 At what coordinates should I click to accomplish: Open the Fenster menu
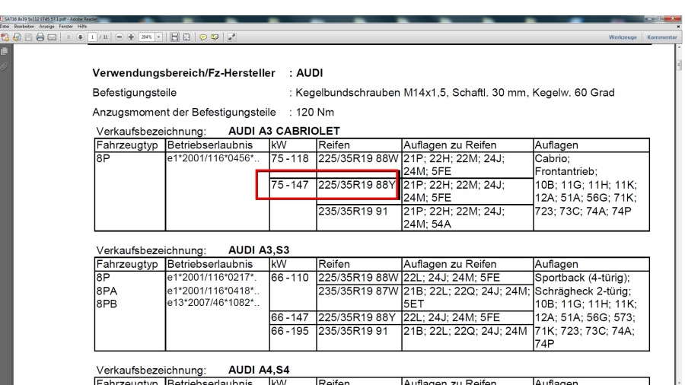66,27
